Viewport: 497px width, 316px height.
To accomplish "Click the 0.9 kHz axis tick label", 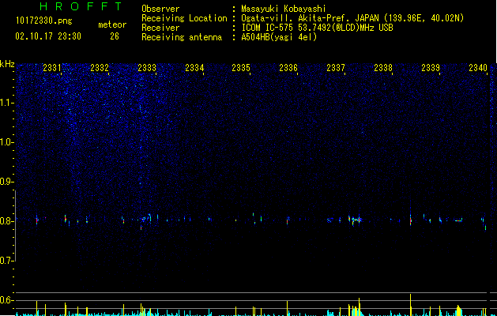I will pyautogui.click(x=7, y=182).
